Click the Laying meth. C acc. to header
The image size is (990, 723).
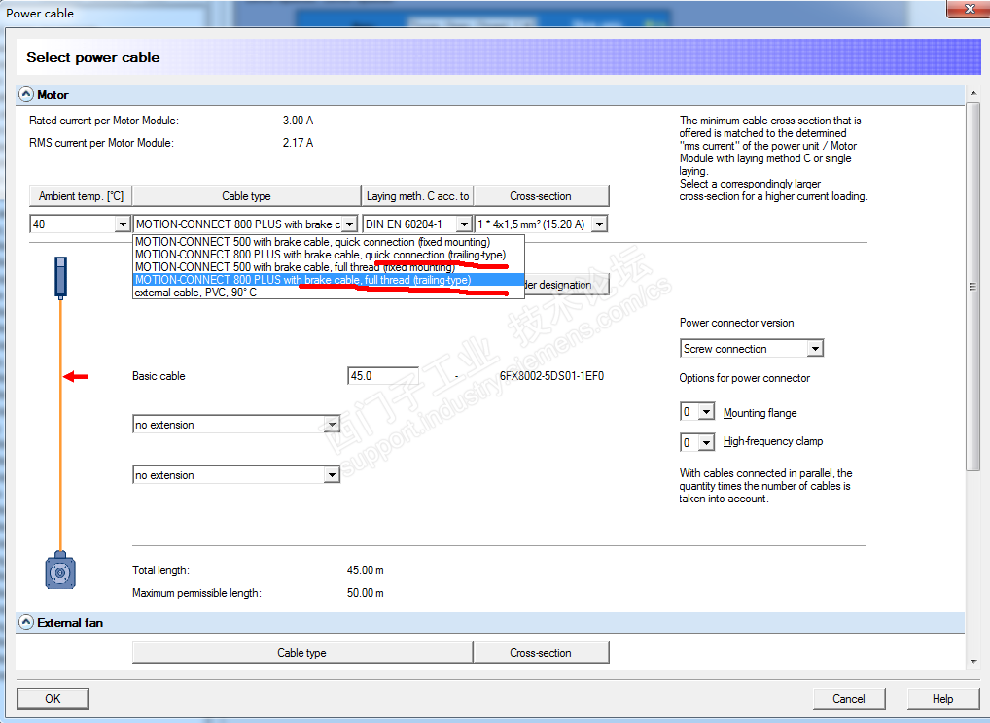(x=417, y=196)
